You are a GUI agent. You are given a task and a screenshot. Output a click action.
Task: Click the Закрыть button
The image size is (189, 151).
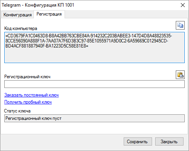169,142
